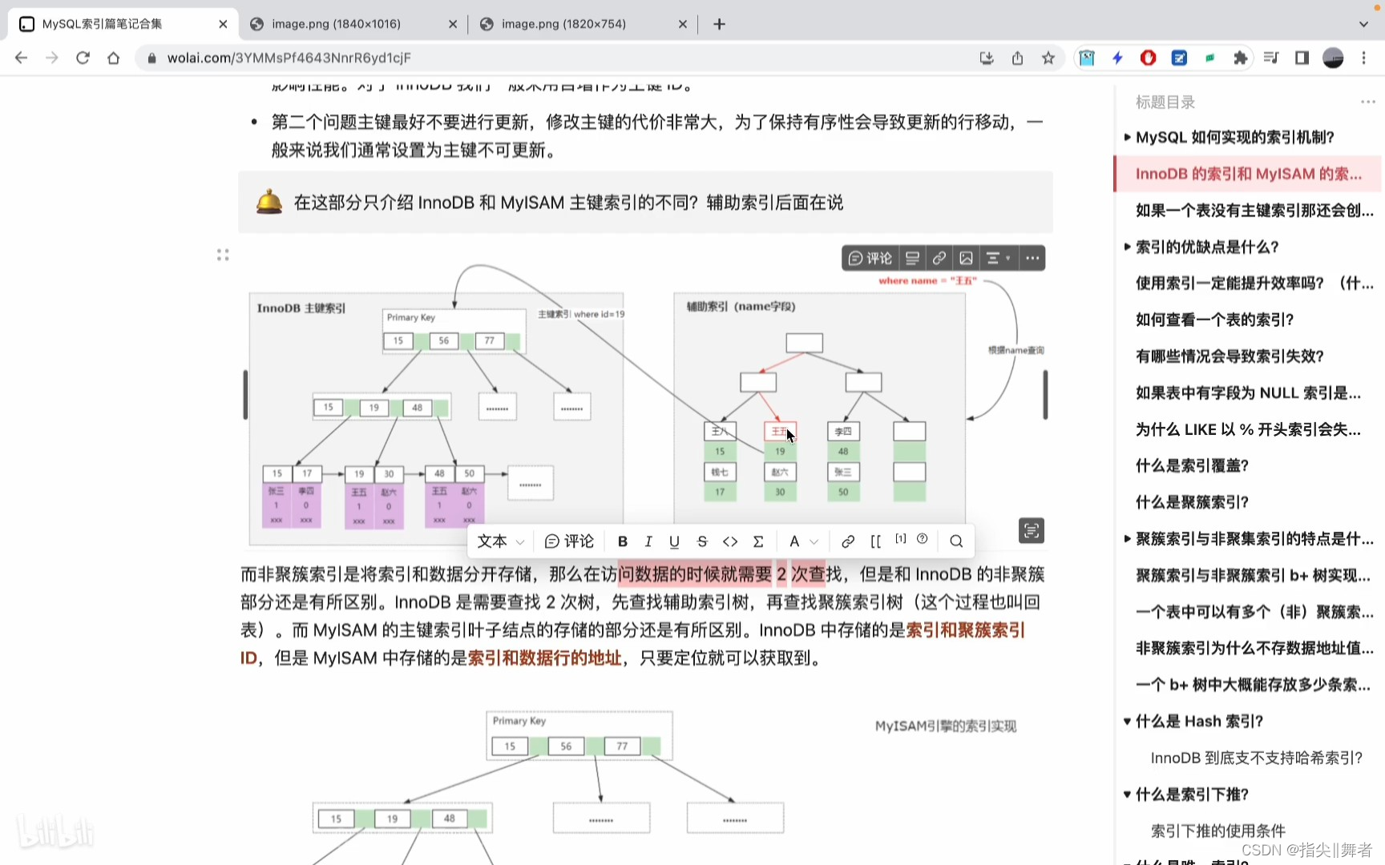Switch to image.png (1840×1016) tab
The image size is (1385, 865).
click(x=353, y=24)
